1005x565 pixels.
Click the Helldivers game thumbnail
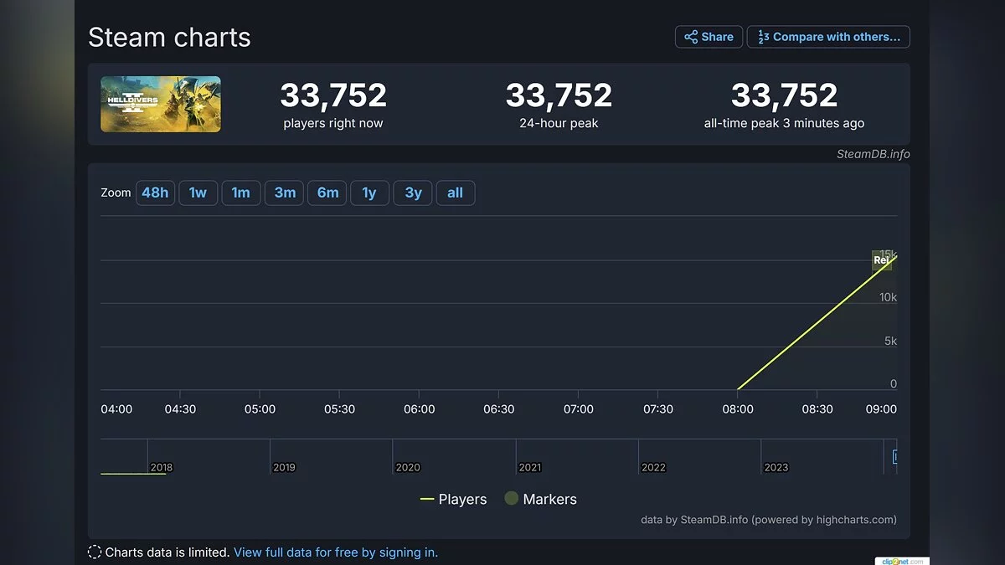point(161,104)
